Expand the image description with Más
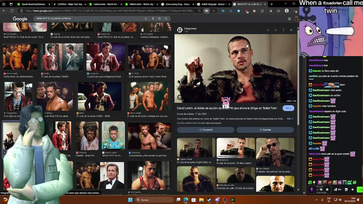 290,119
